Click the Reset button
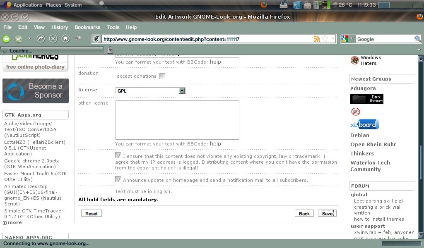The width and height of the screenshot is (424, 248). pos(92,213)
